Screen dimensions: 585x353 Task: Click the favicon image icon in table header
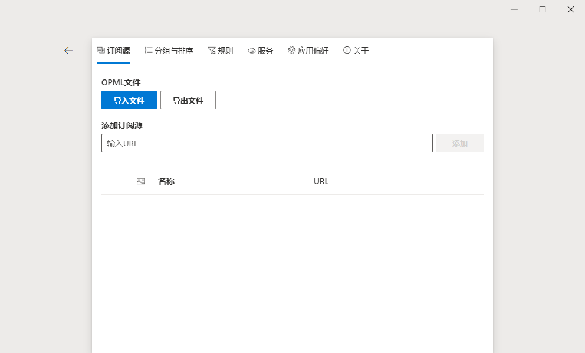(x=140, y=181)
